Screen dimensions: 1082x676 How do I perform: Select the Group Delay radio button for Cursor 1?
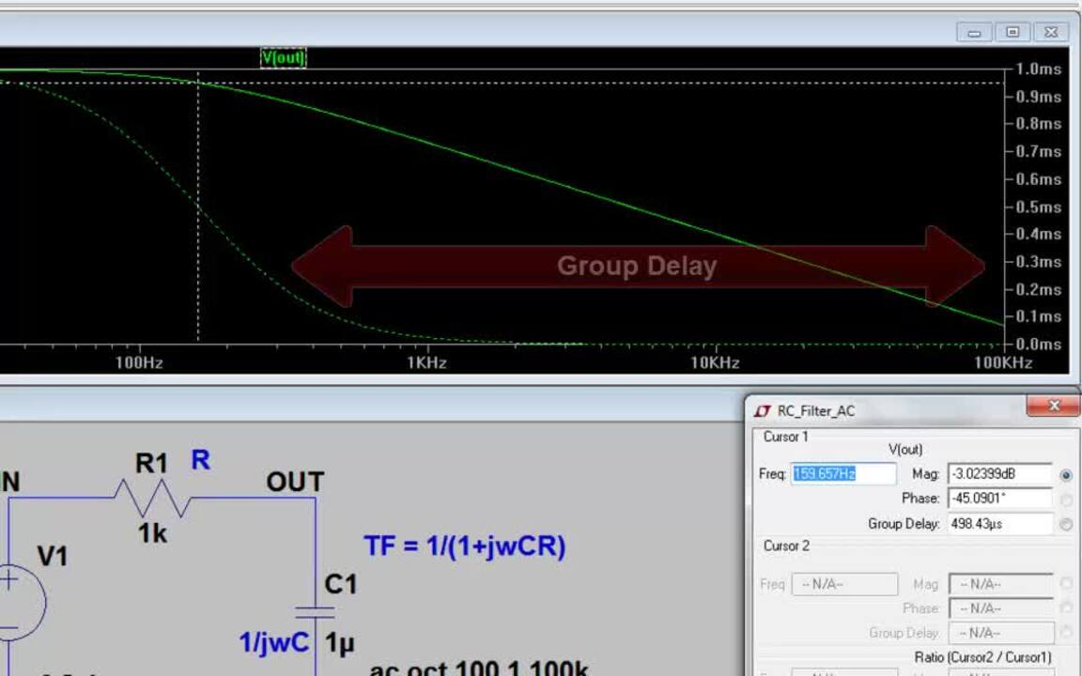pos(1065,524)
